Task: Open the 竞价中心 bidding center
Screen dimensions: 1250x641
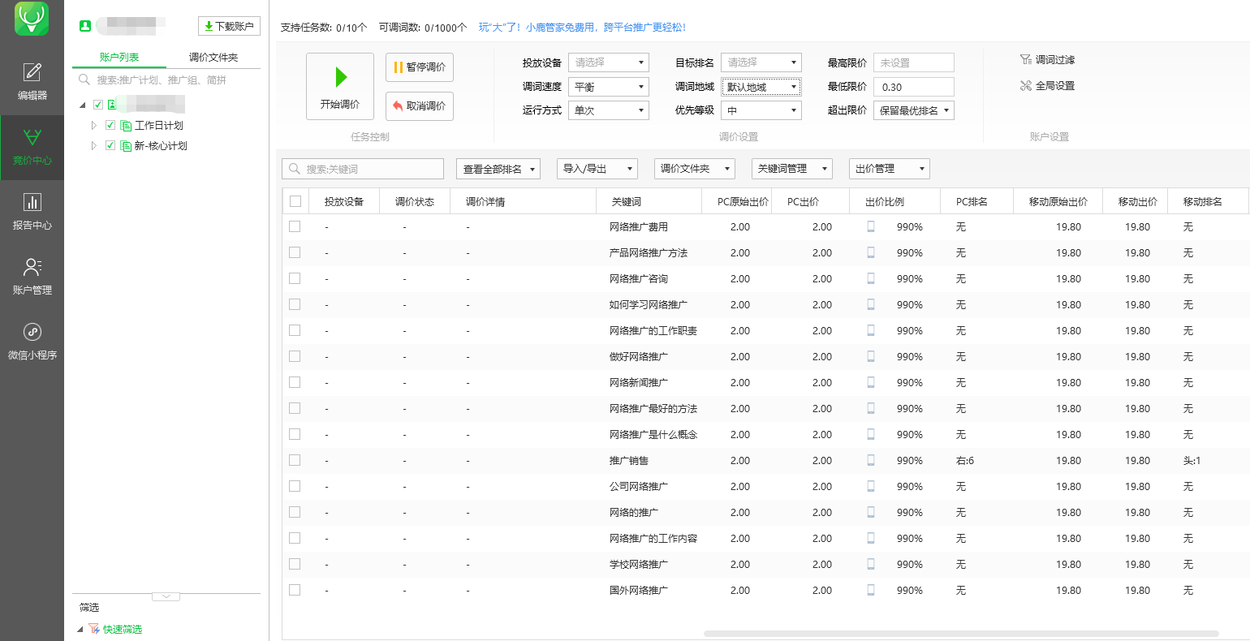Action: point(32,146)
